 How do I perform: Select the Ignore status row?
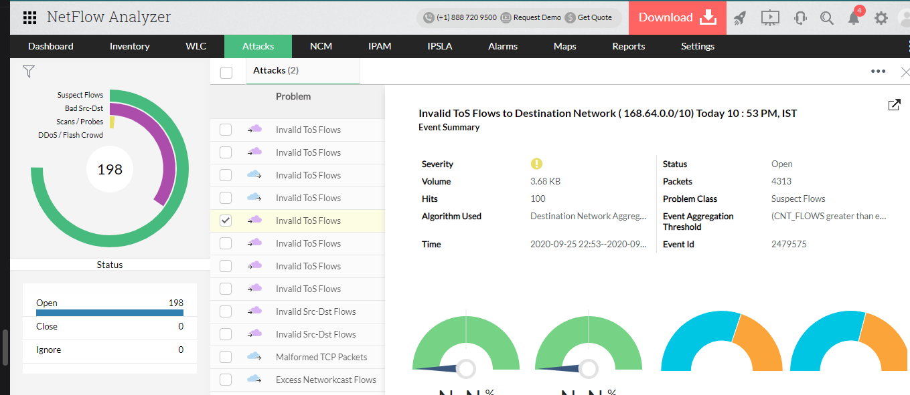110,350
